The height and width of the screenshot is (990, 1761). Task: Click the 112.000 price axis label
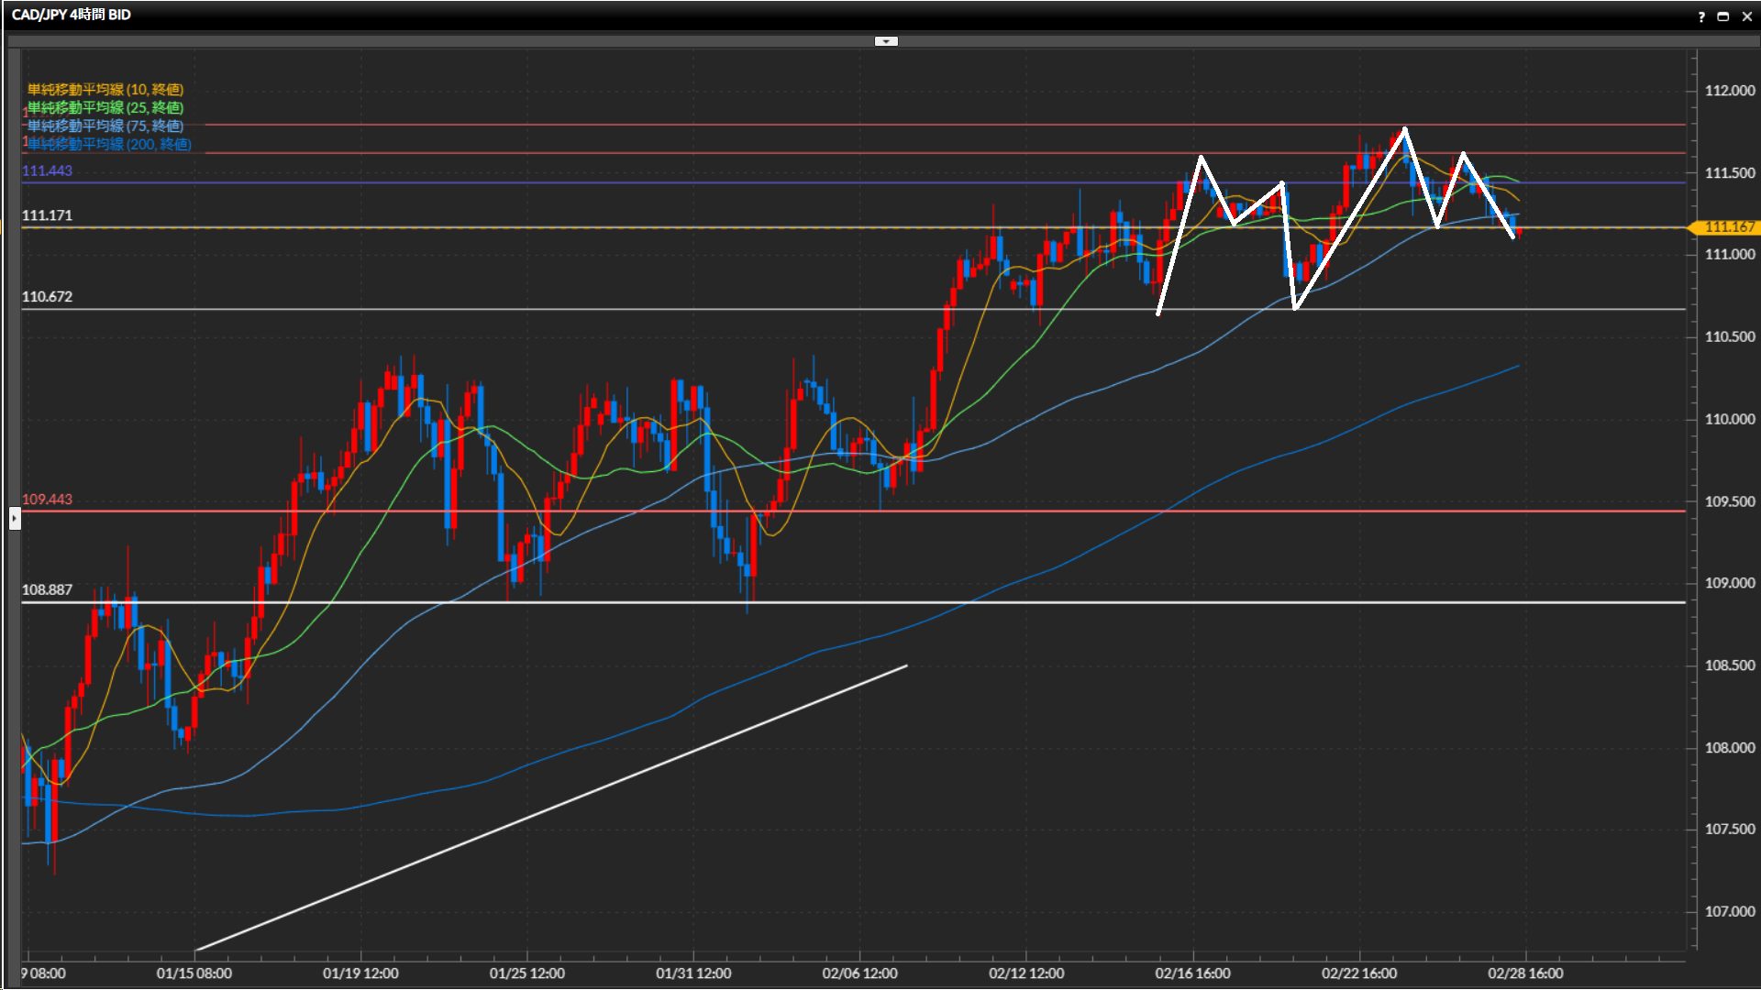(1729, 91)
